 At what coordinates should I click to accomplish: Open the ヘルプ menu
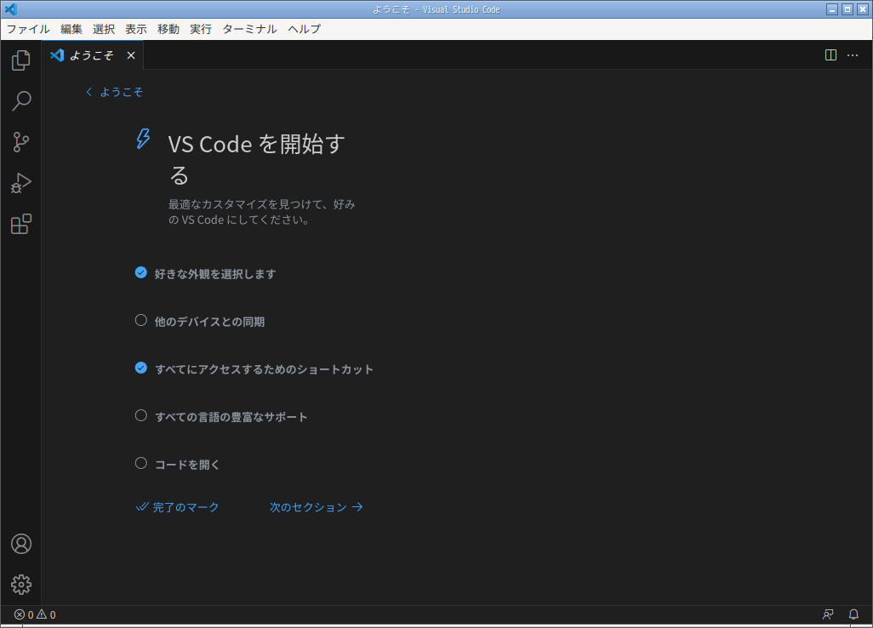(304, 29)
